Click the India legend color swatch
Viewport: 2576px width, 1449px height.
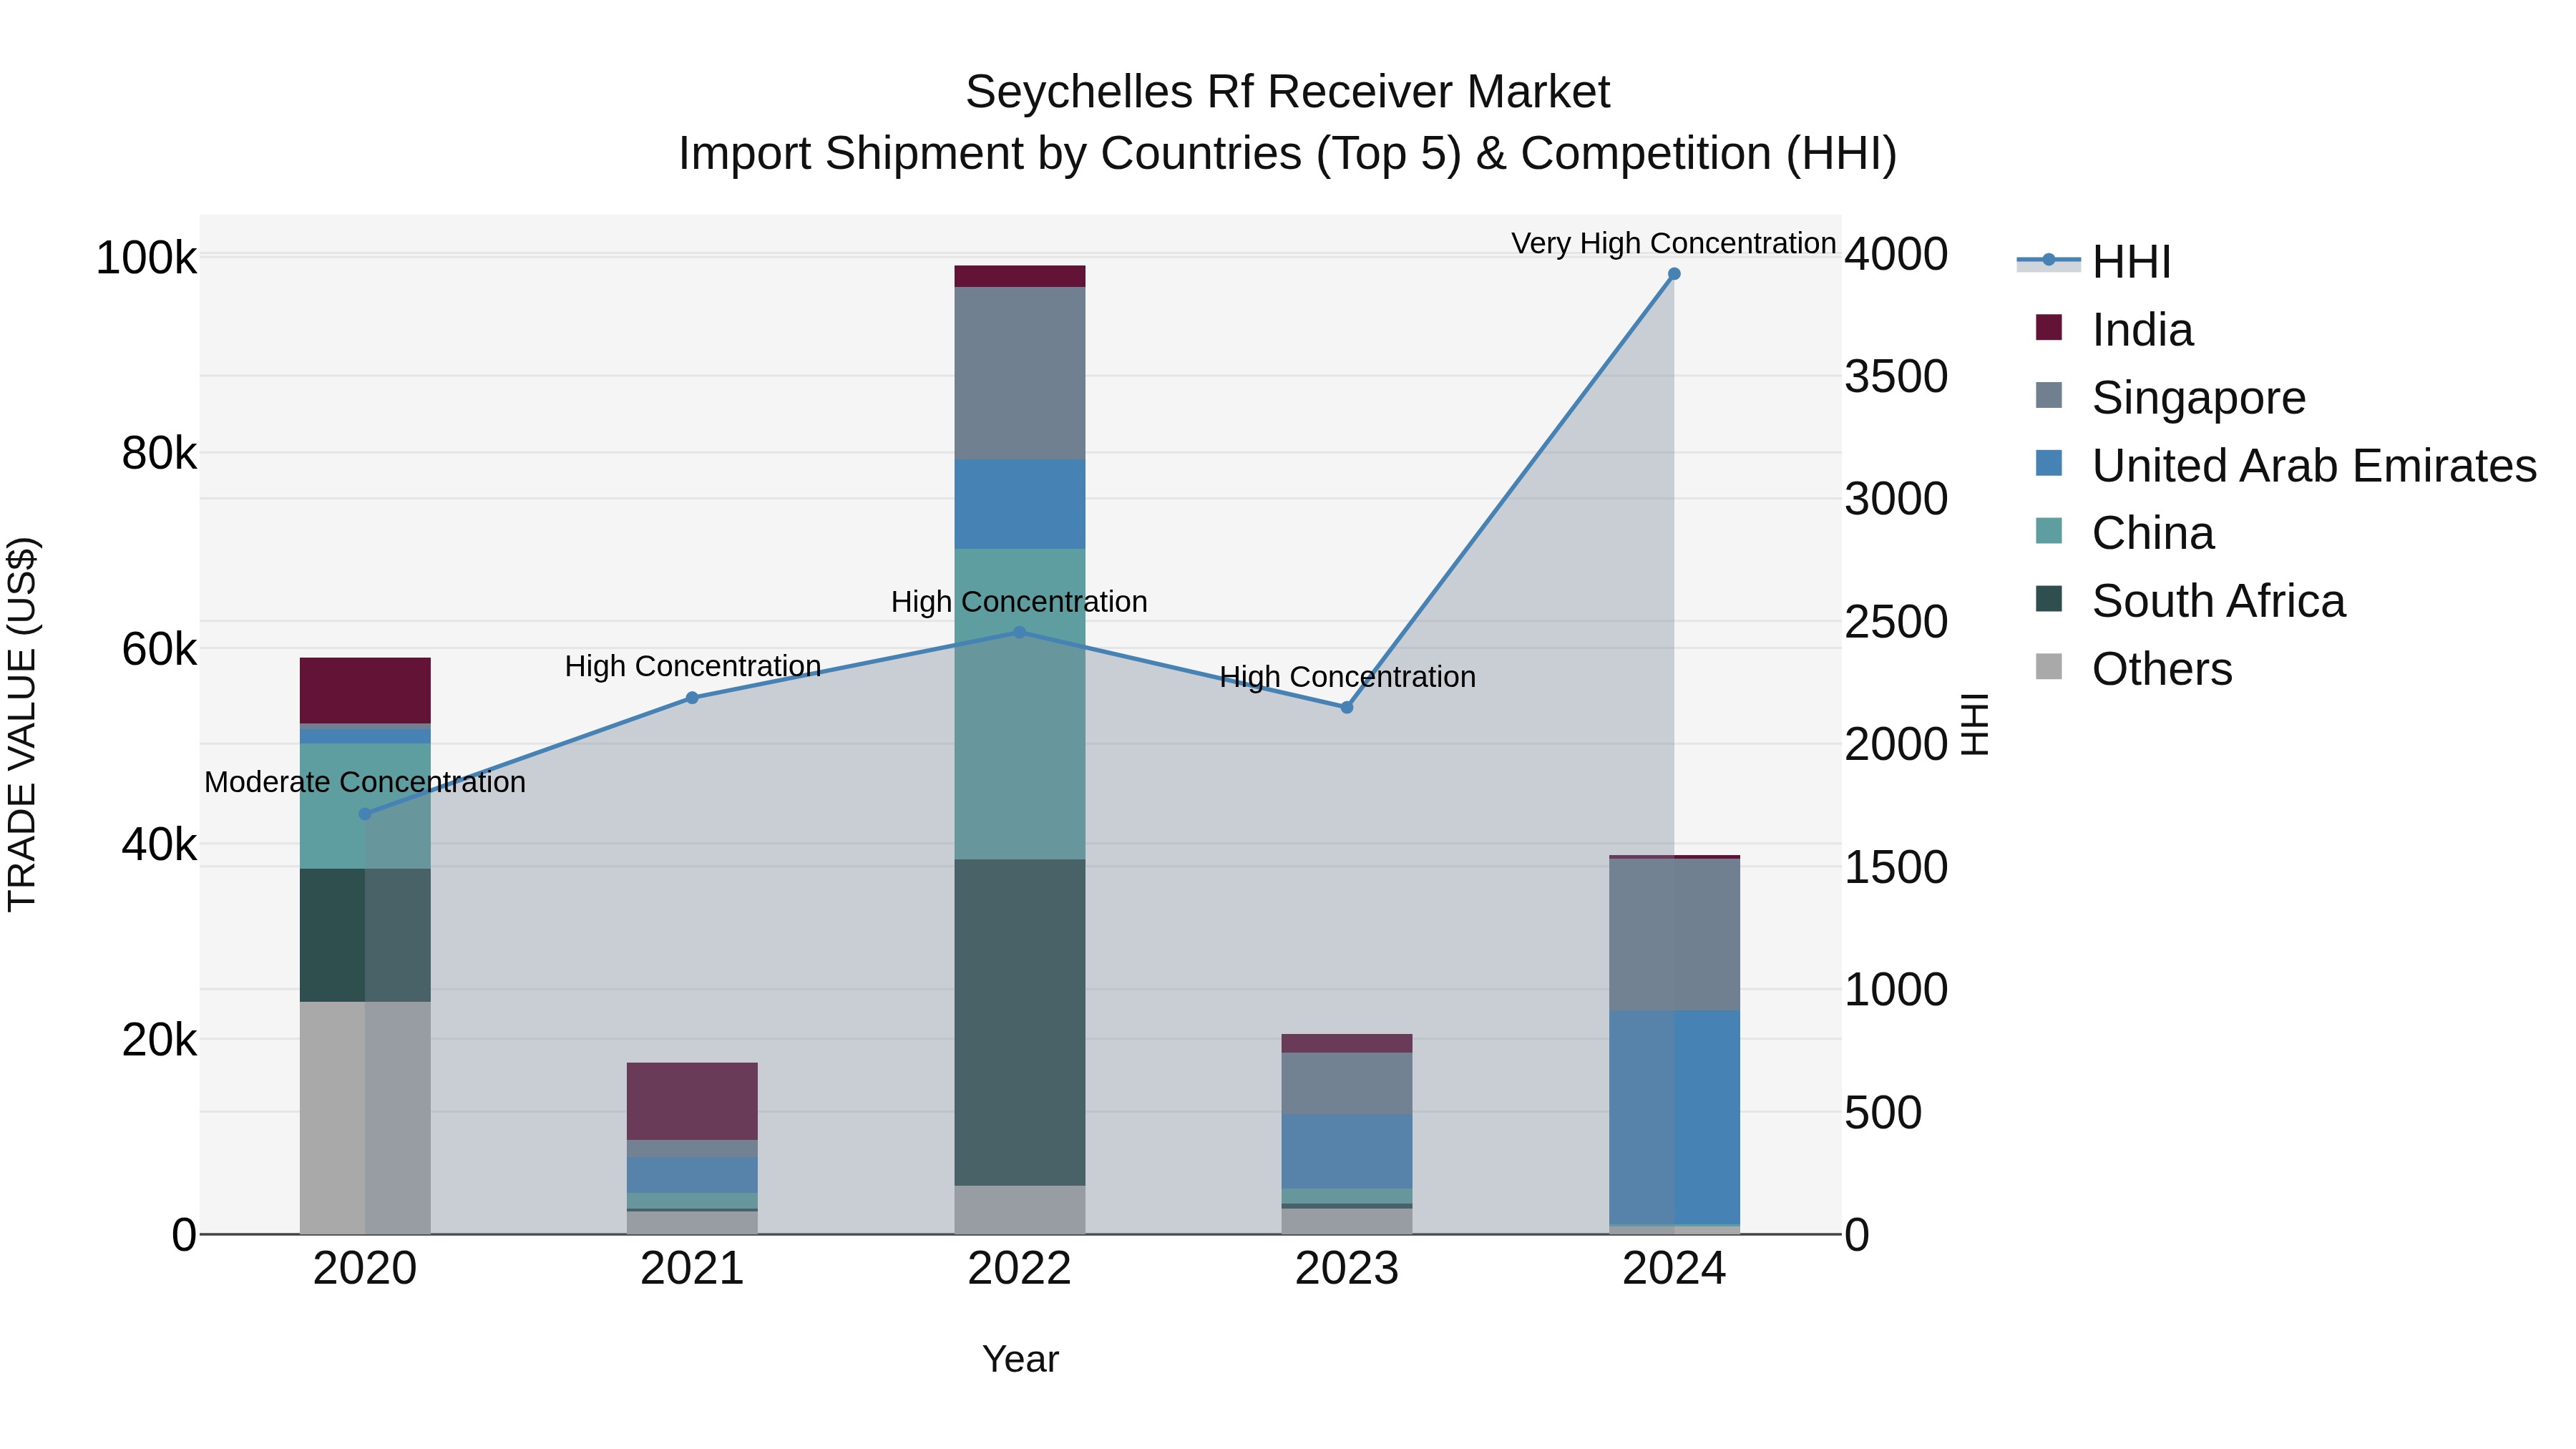pos(2049,328)
